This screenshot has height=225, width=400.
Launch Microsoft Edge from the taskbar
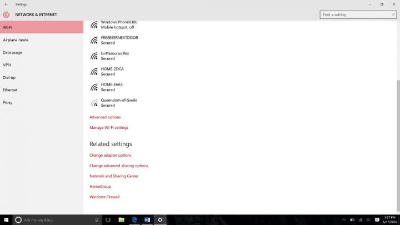point(134,220)
